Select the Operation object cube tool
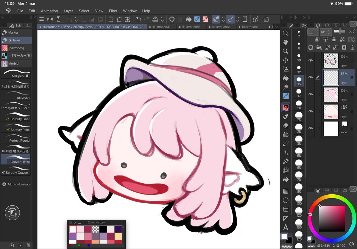Screen dimensions: 357x249 pos(286,51)
